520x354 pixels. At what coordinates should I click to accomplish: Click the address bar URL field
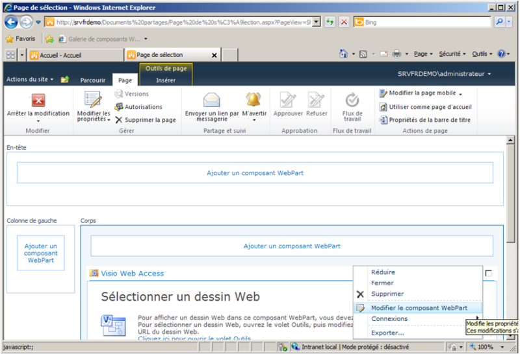[x=183, y=22]
